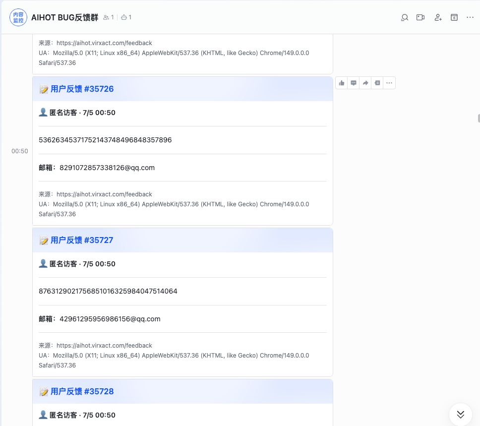Open the 用户反馈 #35728 card title
Image resolution: width=480 pixels, height=426 pixels.
click(x=82, y=391)
